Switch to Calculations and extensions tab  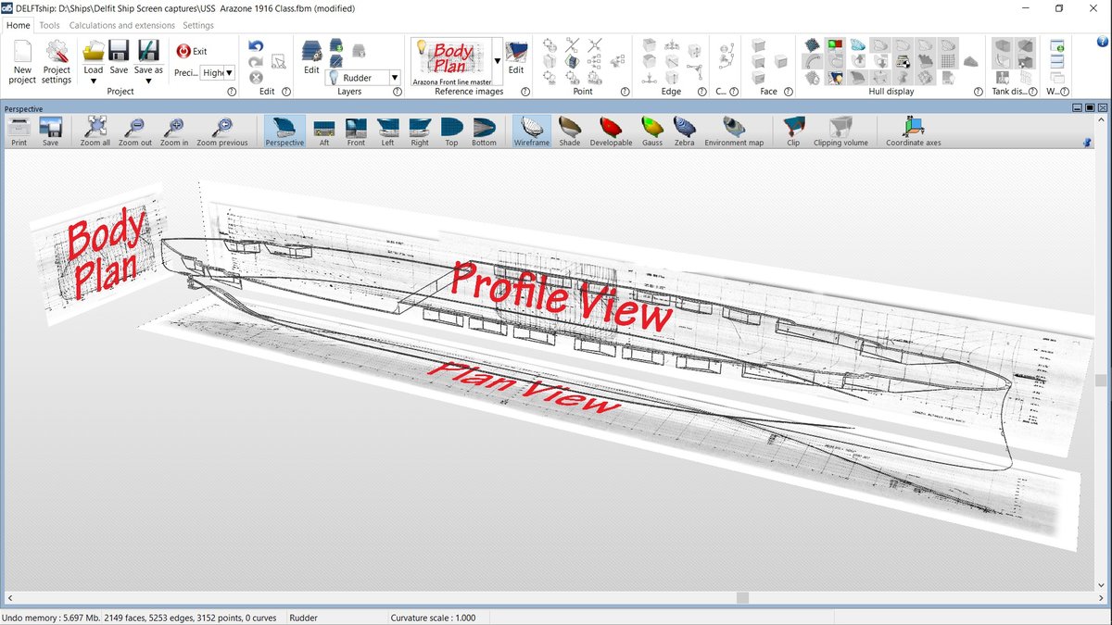tap(120, 26)
